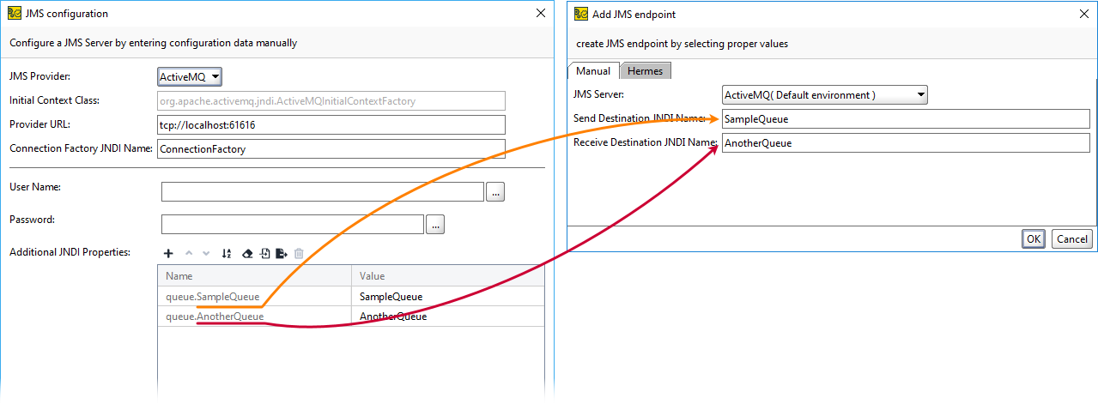Move selected JNDI property down
The image size is (1098, 404).
click(x=206, y=253)
